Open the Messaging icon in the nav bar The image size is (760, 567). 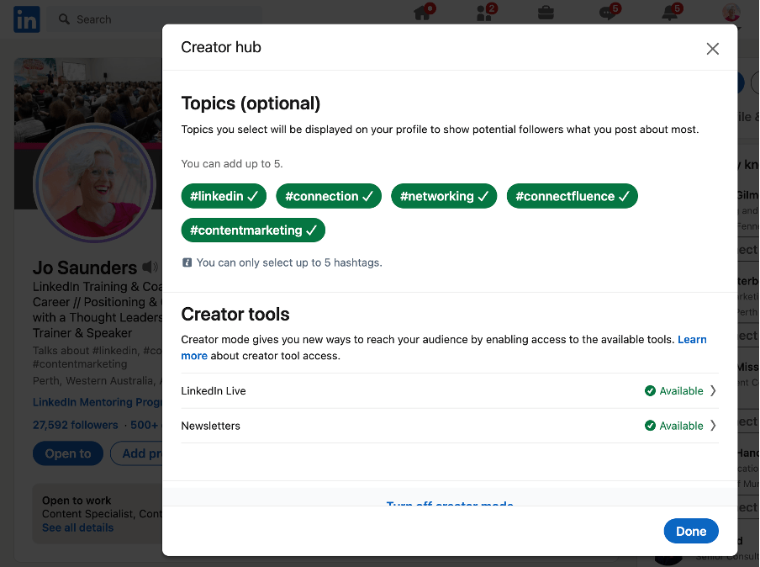[x=608, y=13]
